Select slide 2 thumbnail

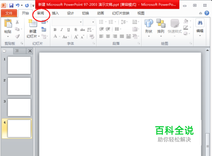tap(19, 86)
